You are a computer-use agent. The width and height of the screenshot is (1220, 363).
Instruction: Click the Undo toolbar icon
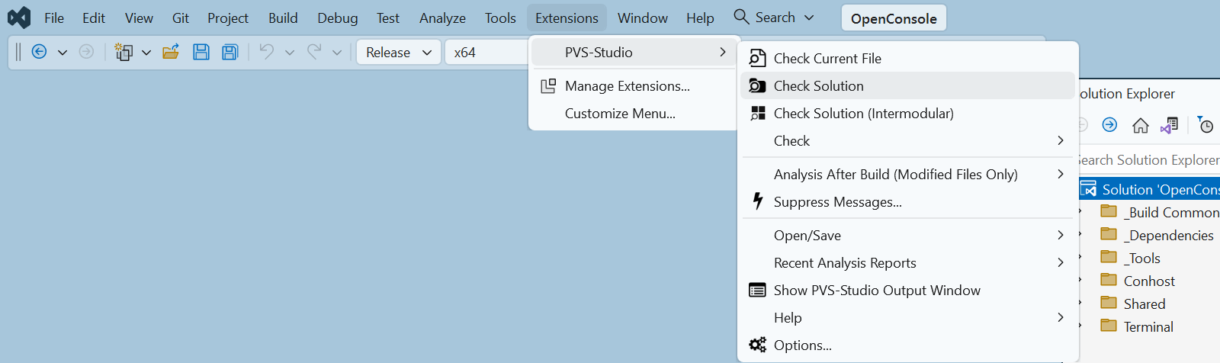266,52
